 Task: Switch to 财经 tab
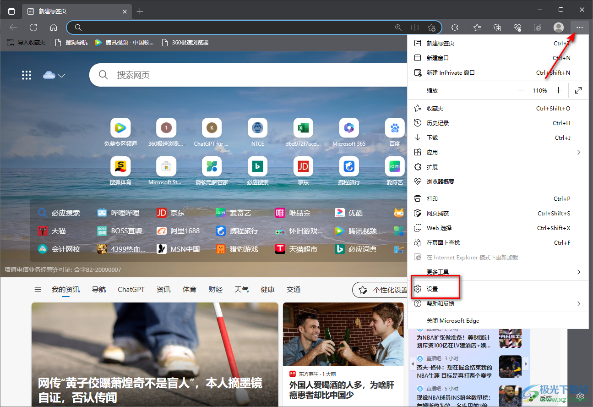point(215,290)
